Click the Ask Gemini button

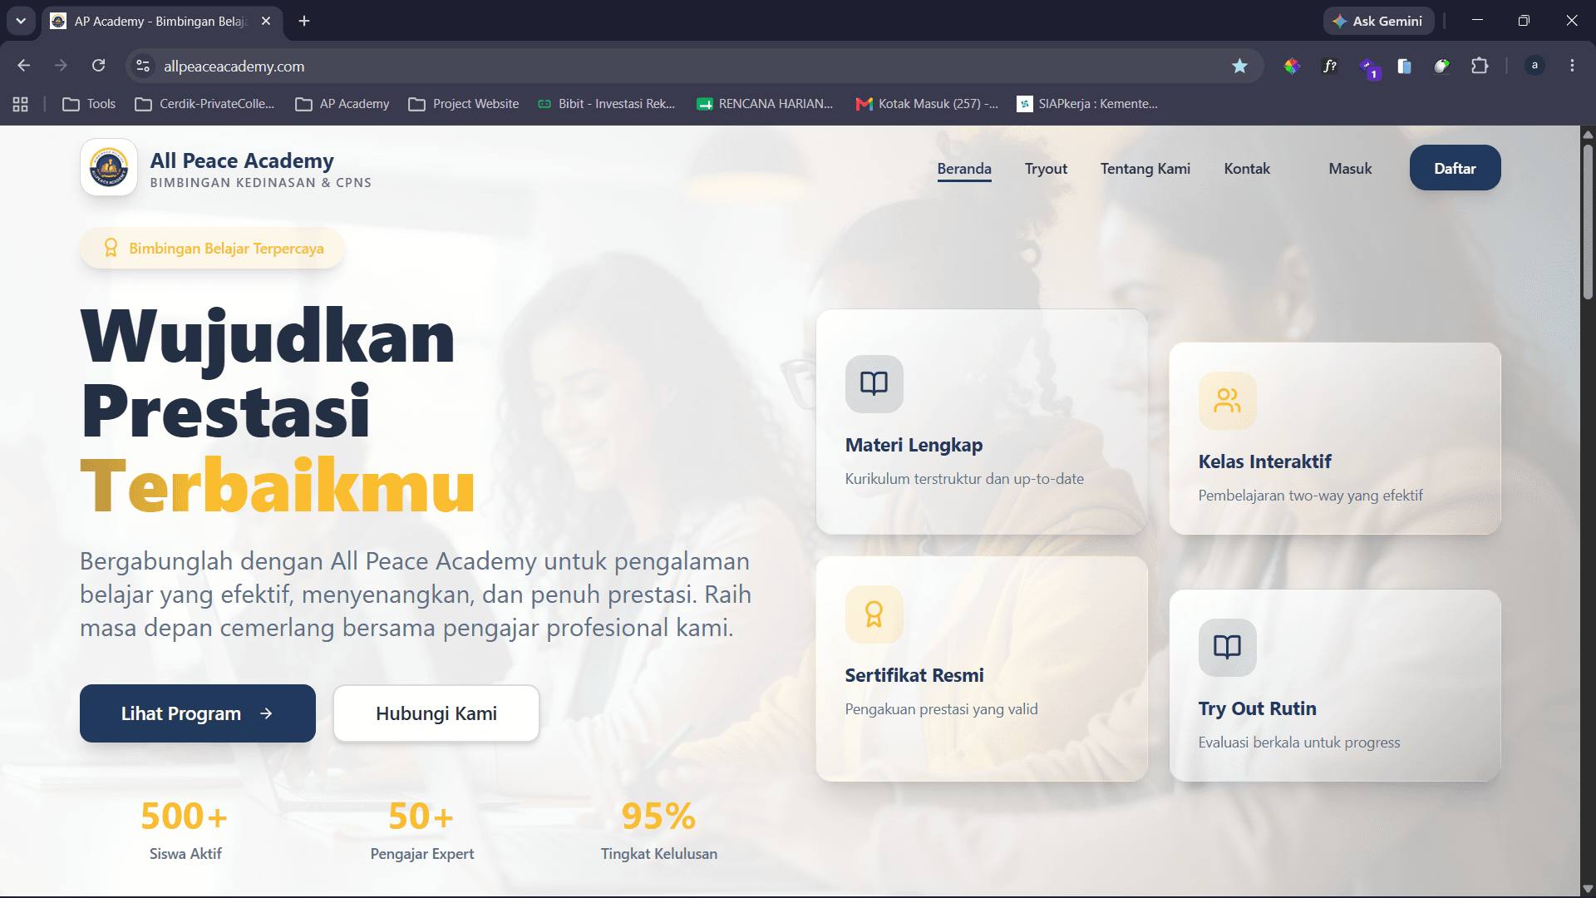point(1378,21)
